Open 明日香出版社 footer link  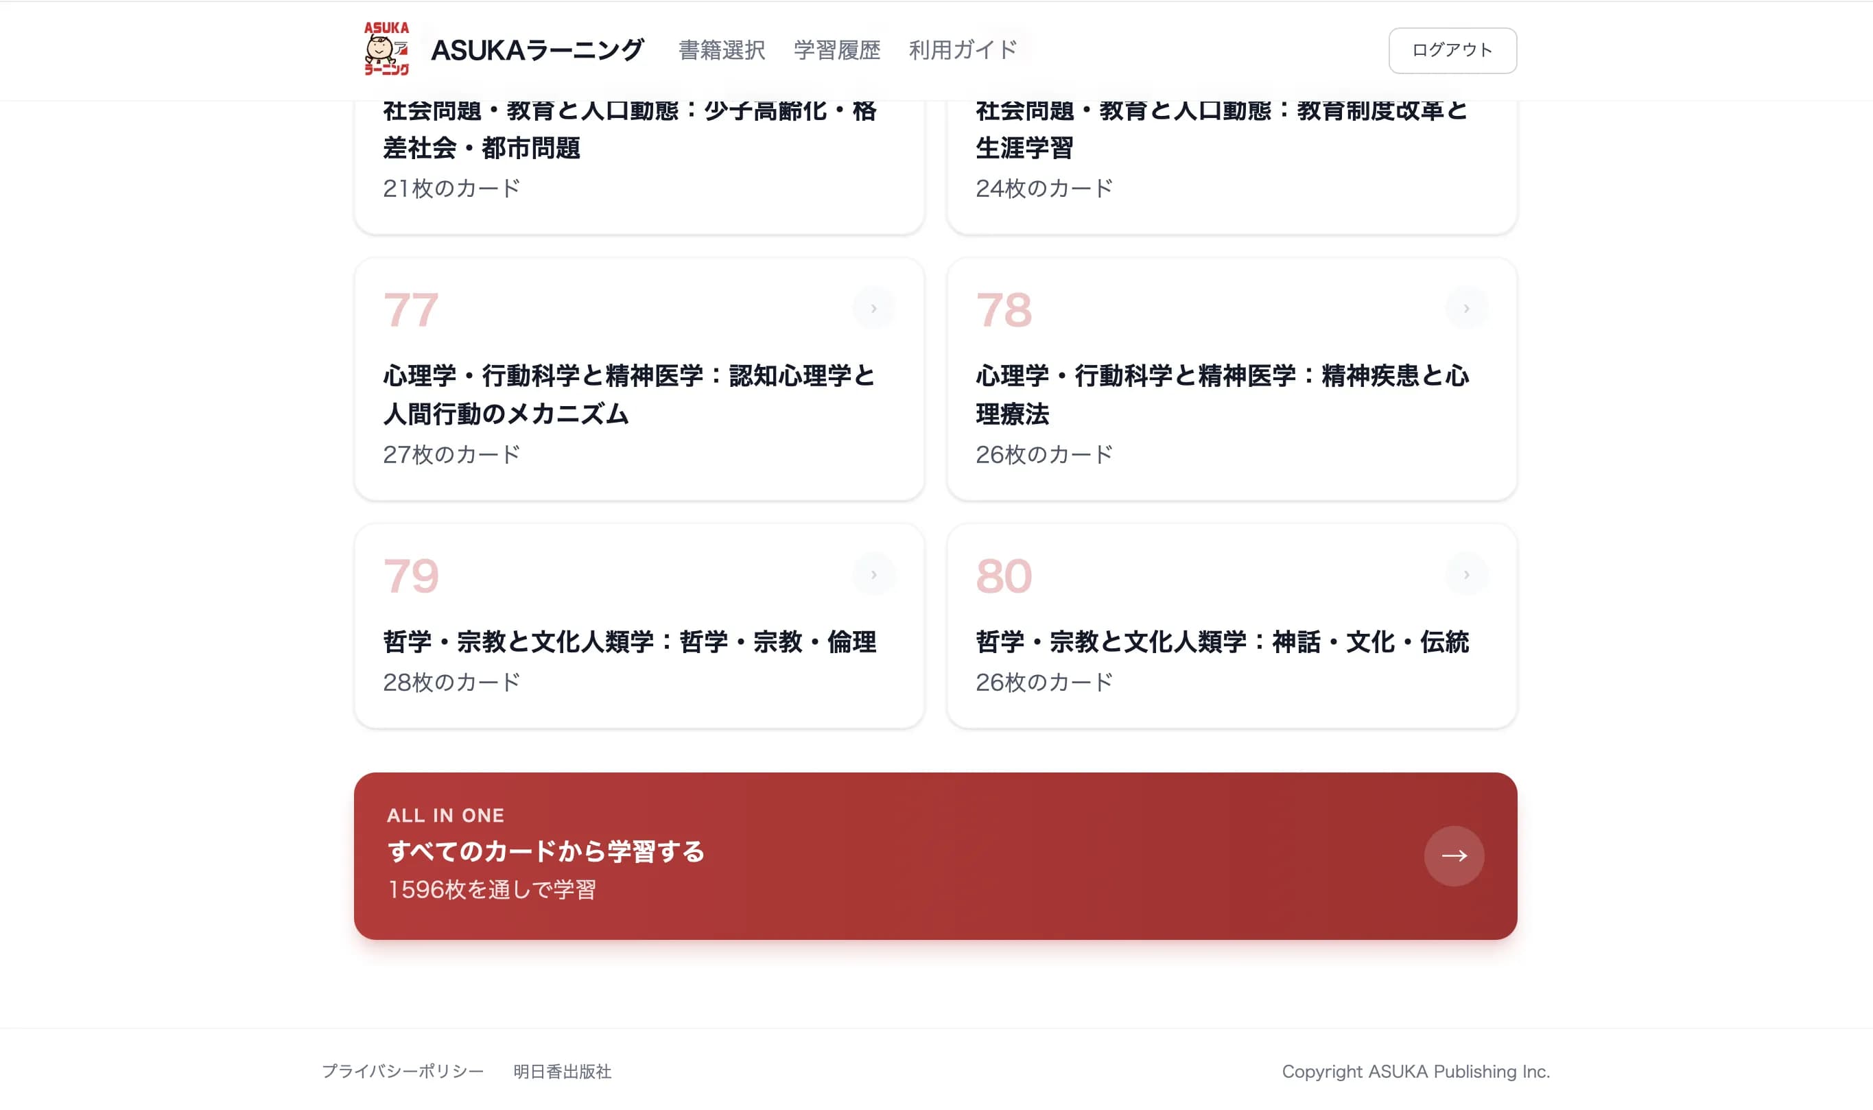pos(562,1071)
